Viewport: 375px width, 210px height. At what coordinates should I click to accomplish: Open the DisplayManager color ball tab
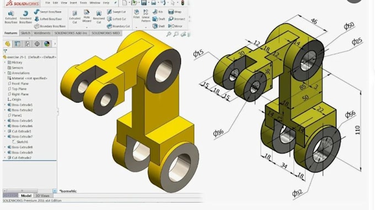click(x=47, y=44)
